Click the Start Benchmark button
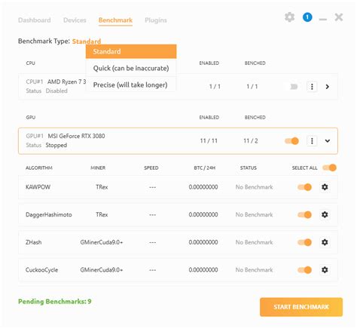 click(x=301, y=307)
